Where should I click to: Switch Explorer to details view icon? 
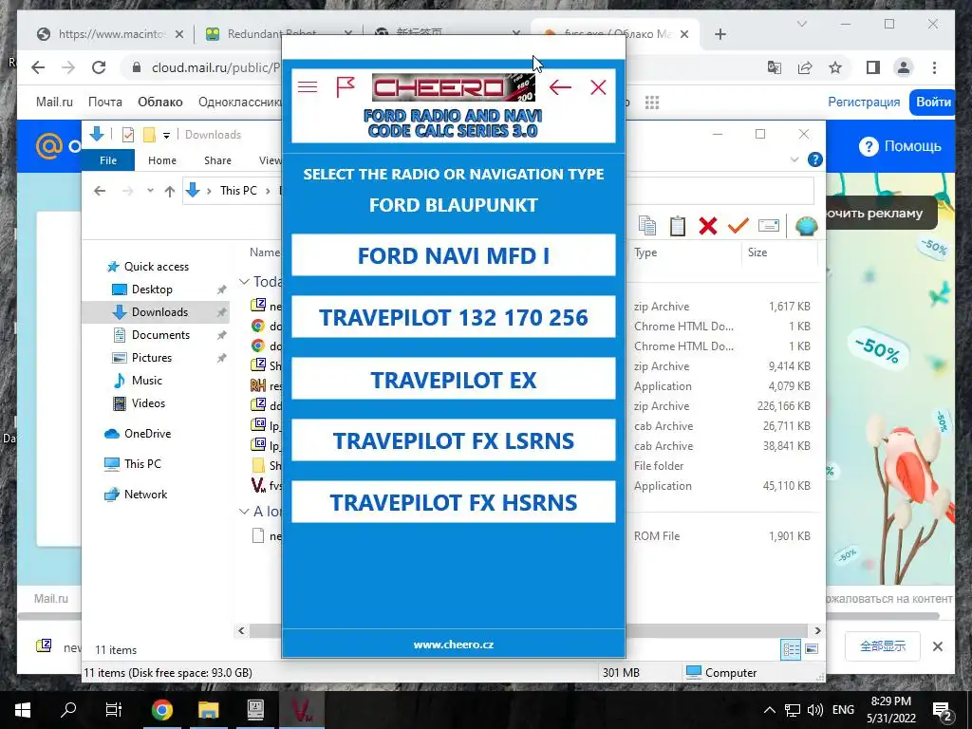click(x=791, y=649)
